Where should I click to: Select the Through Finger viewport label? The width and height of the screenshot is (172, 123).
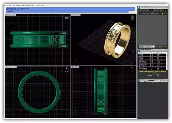(x=11, y=67)
